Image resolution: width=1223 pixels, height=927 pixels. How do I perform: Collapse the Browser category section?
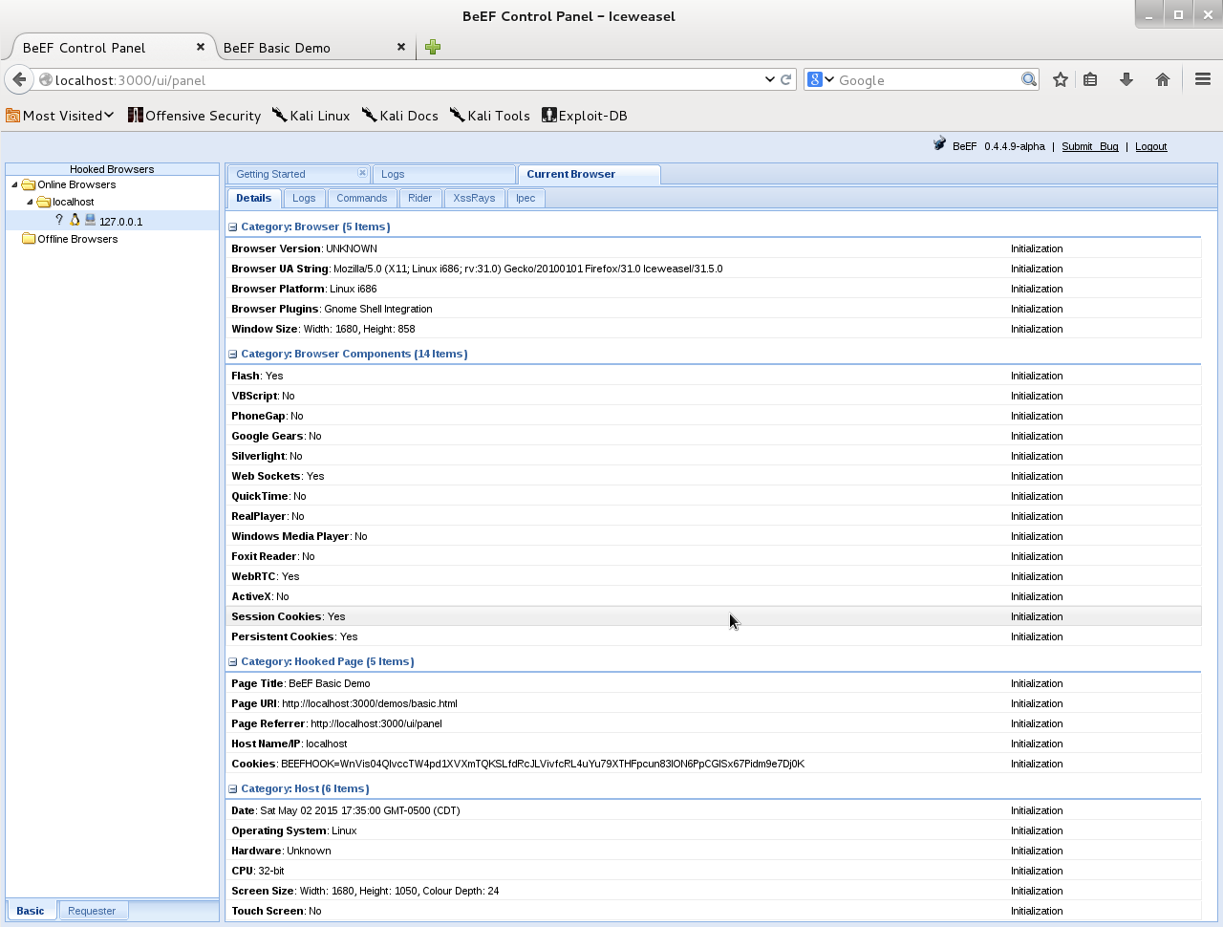coord(232,227)
